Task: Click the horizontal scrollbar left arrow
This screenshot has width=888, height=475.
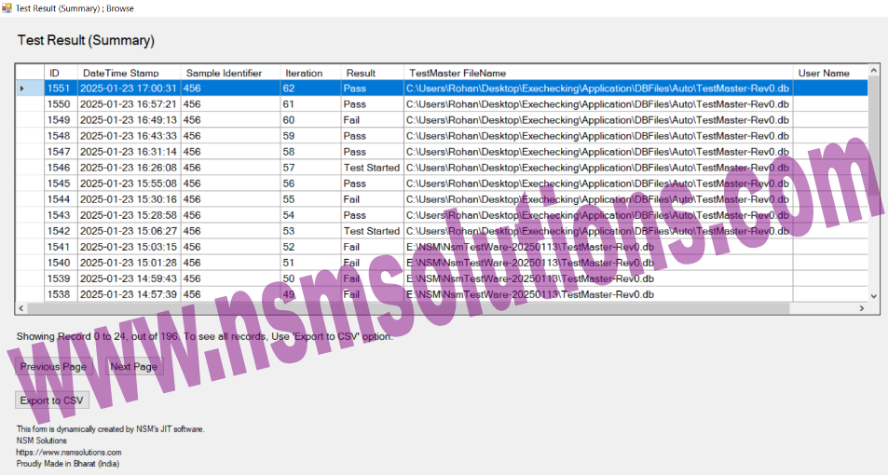Action: 22,308
